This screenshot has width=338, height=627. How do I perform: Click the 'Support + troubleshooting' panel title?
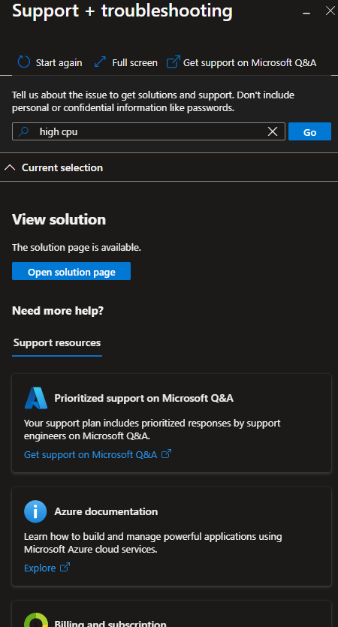pos(122,11)
